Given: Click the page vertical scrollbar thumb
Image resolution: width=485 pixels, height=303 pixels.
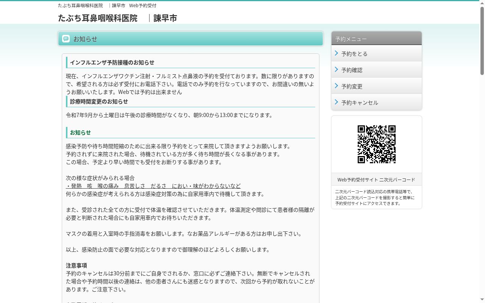Looking at the screenshot, I should [x=482, y=41].
